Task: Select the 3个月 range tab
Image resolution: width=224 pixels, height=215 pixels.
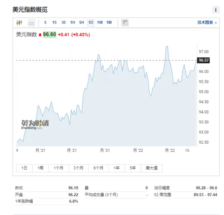Action: click(x=78, y=168)
